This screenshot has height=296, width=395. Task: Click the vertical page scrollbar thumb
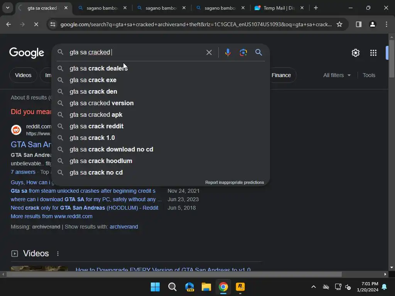391,59
